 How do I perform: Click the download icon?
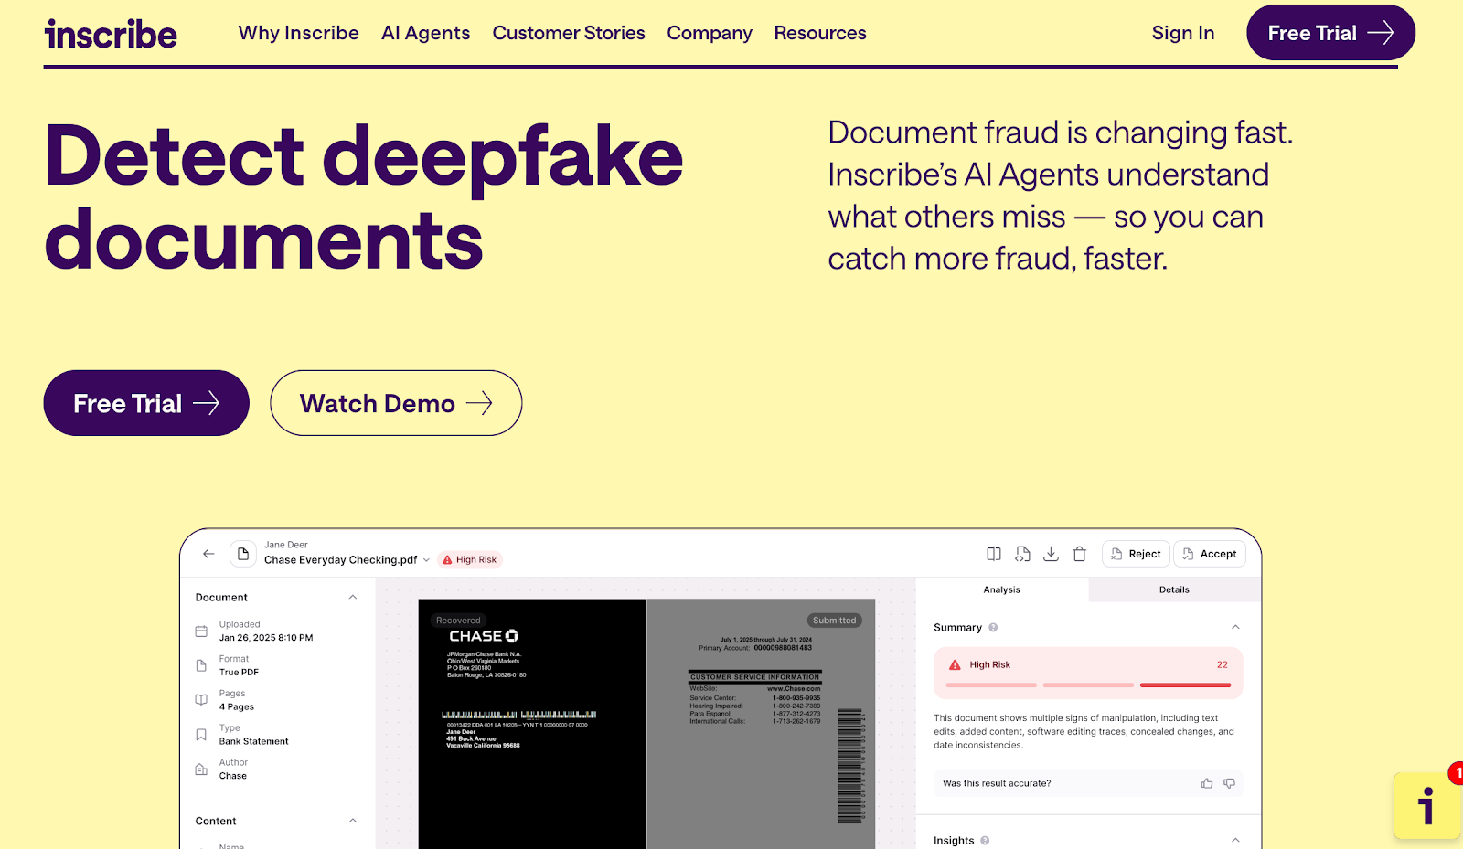(x=1051, y=554)
